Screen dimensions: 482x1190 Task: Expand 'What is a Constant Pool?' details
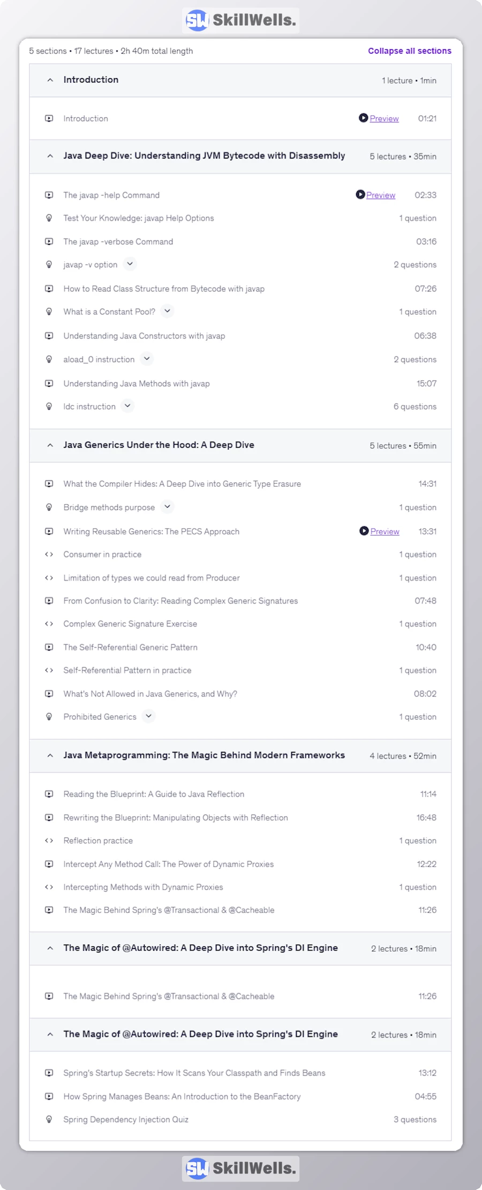point(167,311)
